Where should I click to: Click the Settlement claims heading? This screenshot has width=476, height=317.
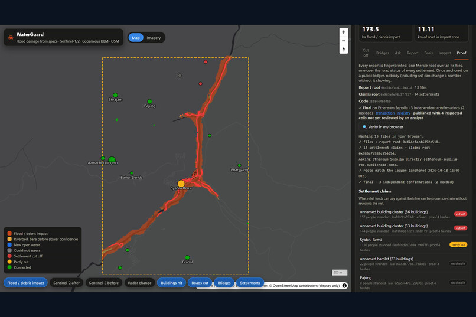point(375,191)
